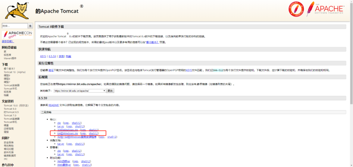Download the 64位Windows zip
Viewport: 353px width, 167px height.
[x=68, y=133]
